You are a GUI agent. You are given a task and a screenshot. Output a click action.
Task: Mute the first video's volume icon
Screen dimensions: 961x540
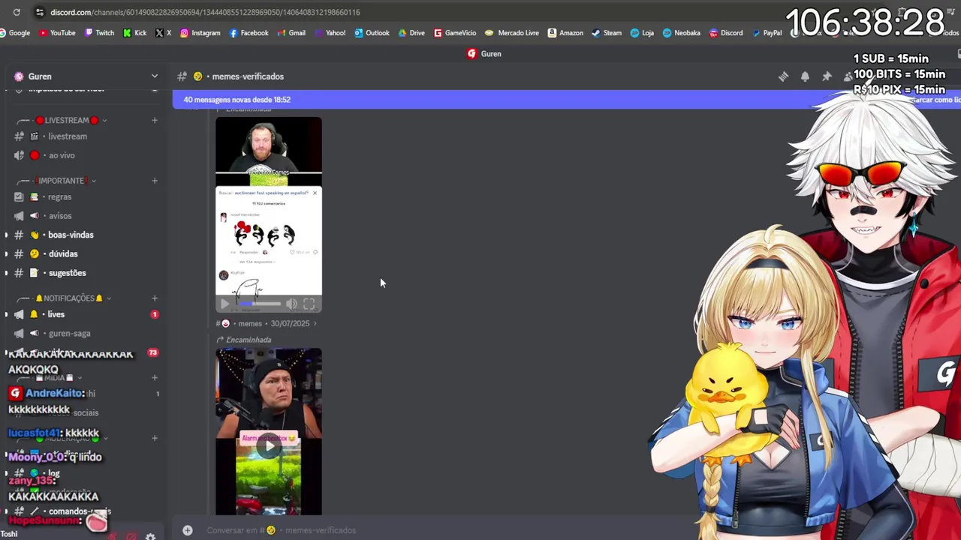tap(291, 304)
